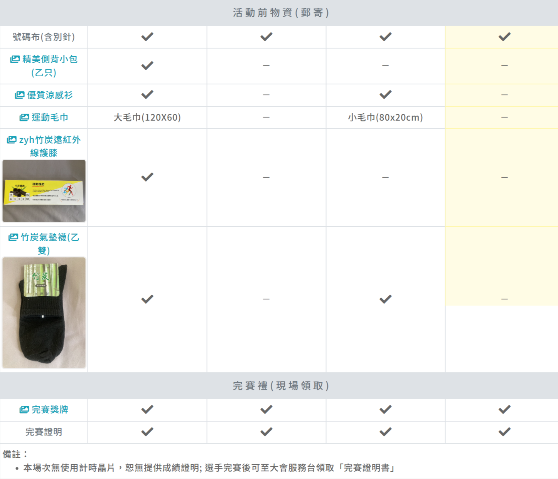Image resolution: width=558 pixels, height=479 pixels.
Task: Click the image icon before 竹炭氣墊襪
Action: coord(13,237)
